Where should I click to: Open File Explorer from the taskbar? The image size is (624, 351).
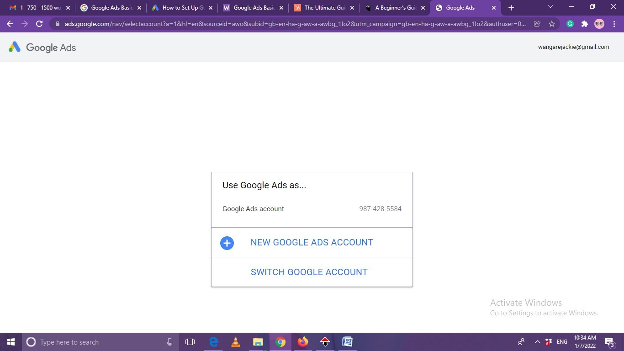[258, 342]
